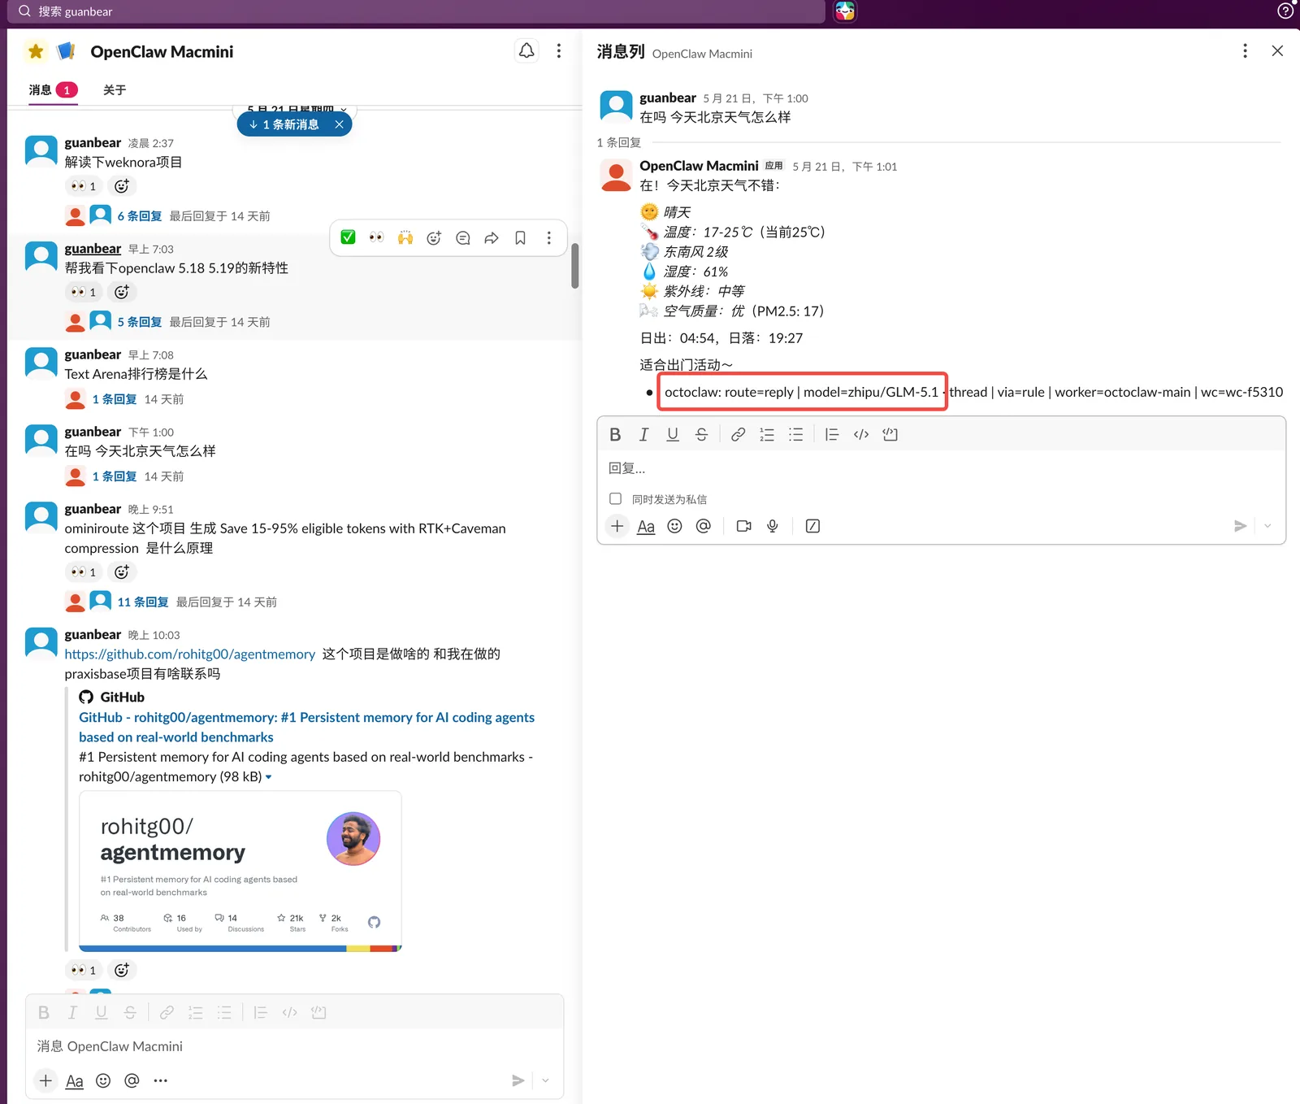Toggle Aa formatting in main message composer
Screen dimensions: 1300x1104
pos(75,1080)
